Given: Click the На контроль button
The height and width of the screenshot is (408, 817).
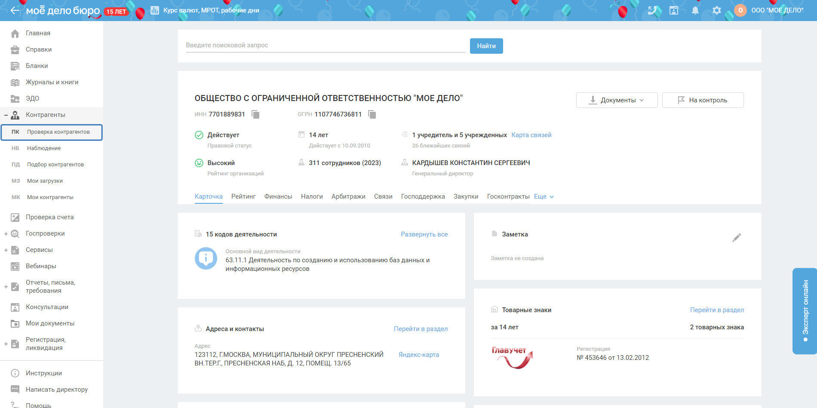Looking at the screenshot, I should [x=703, y=100].
